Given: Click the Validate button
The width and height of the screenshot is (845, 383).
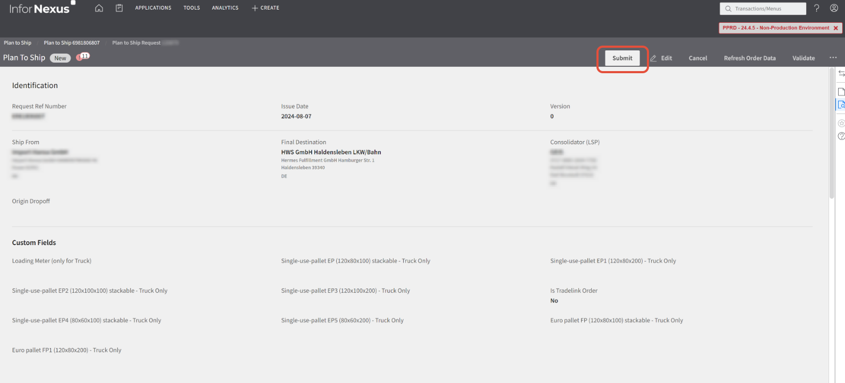Looking at the screenshot, I should tap(804, 58).
